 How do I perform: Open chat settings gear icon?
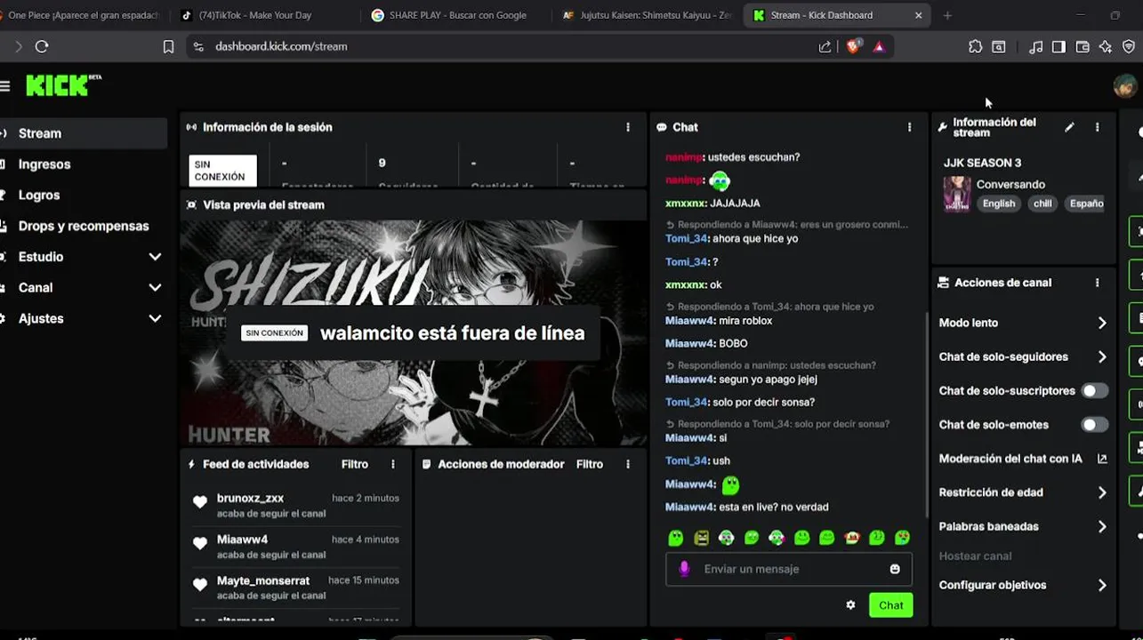click(850, 605)
